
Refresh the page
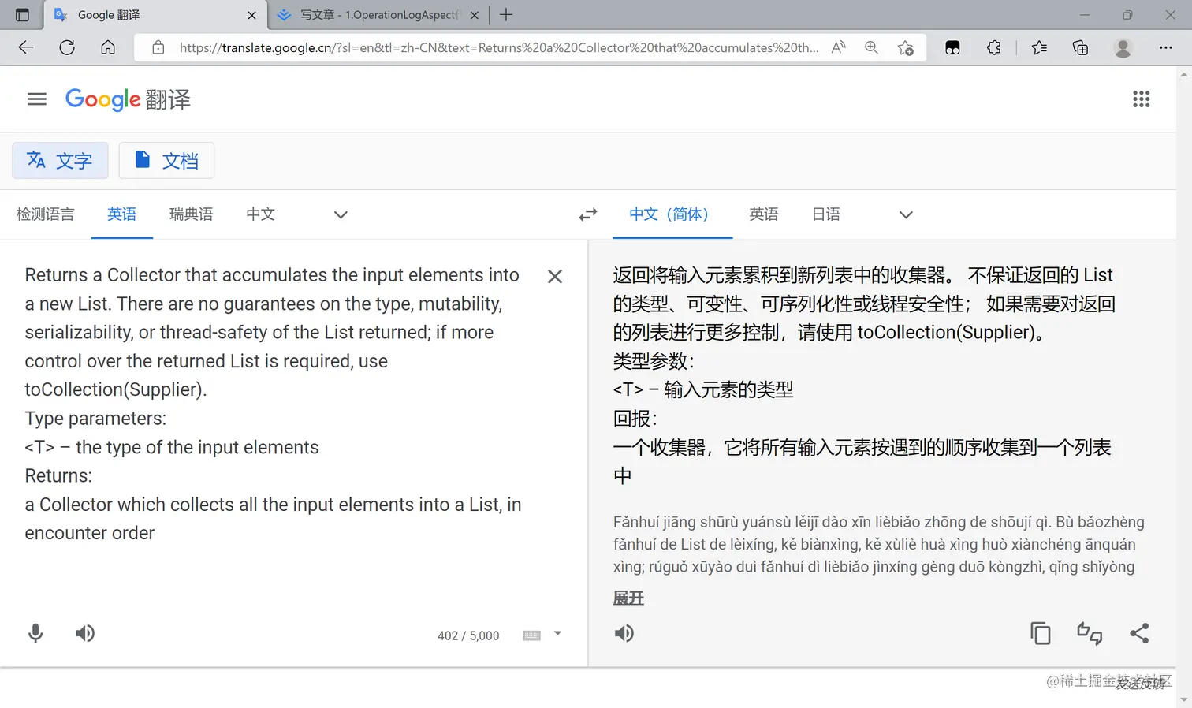coord(67,47)
